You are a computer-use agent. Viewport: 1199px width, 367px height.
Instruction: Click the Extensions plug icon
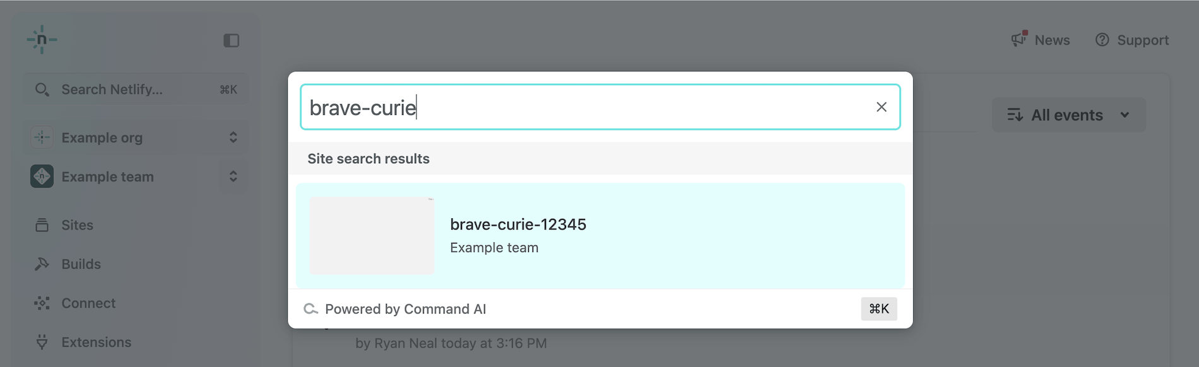coord(42,342)
